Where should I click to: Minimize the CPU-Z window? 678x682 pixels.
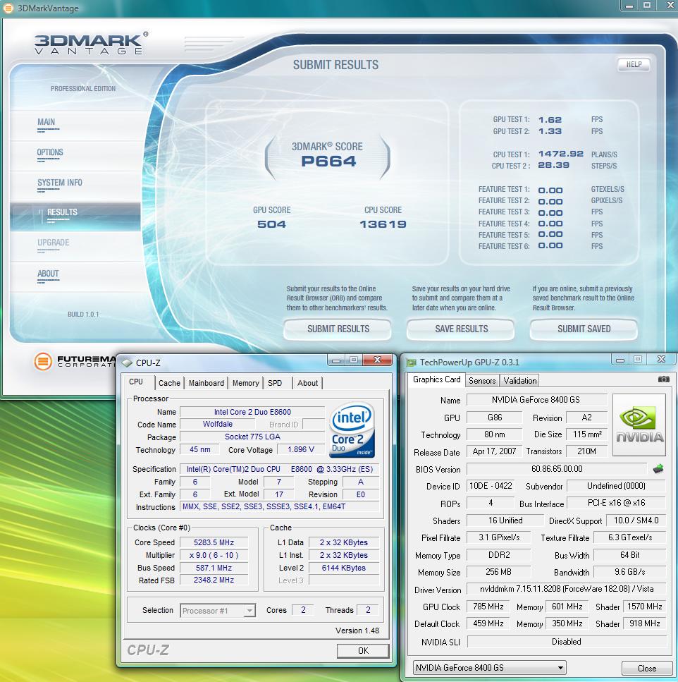coord(336,360)
